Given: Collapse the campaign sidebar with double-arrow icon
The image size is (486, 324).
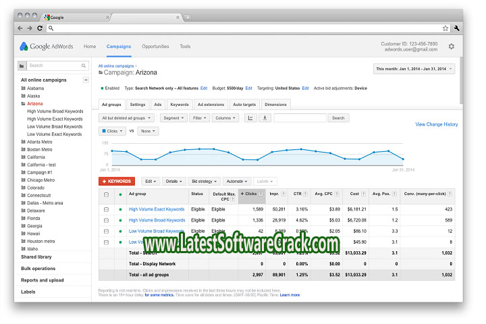Looking at the screenshot, I should (86, 80).
